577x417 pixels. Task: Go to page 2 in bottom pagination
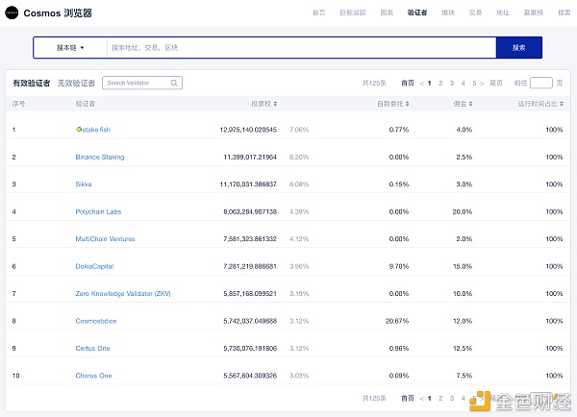click(x=440, y=399)
